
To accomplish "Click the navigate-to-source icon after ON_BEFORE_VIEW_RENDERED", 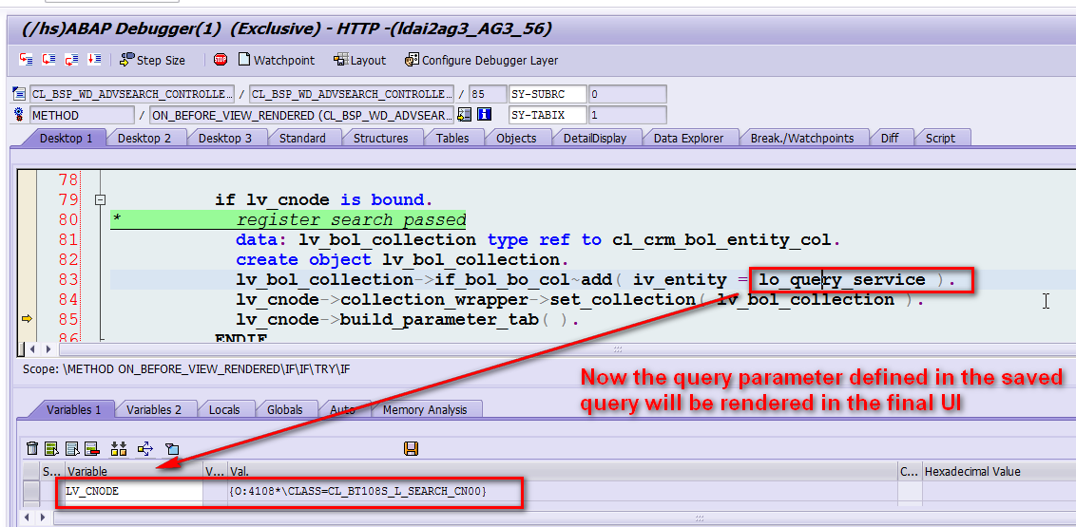I will click(465, 115).
